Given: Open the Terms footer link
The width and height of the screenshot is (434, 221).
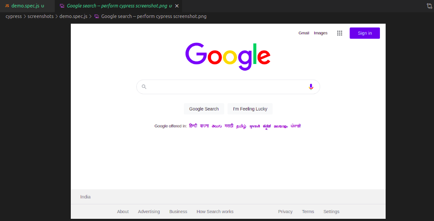Looking at the screenshot, I should coord(308,212).
